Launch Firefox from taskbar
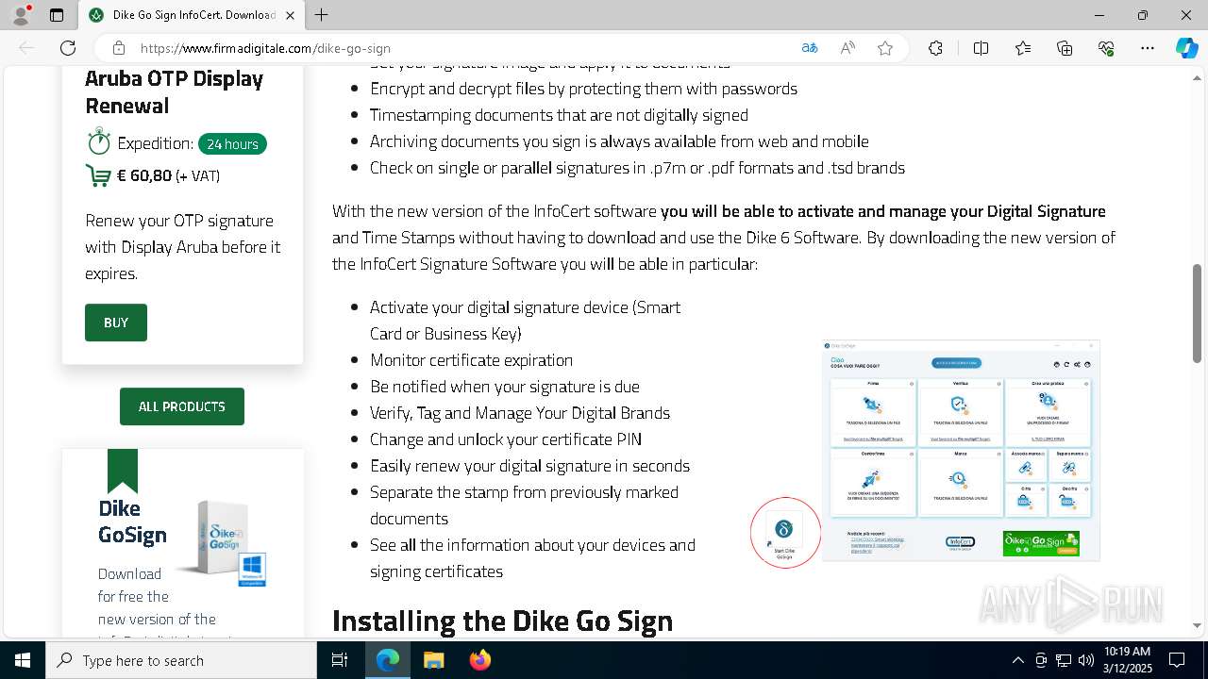This screenshot has width=1208, height=679. 479,660
